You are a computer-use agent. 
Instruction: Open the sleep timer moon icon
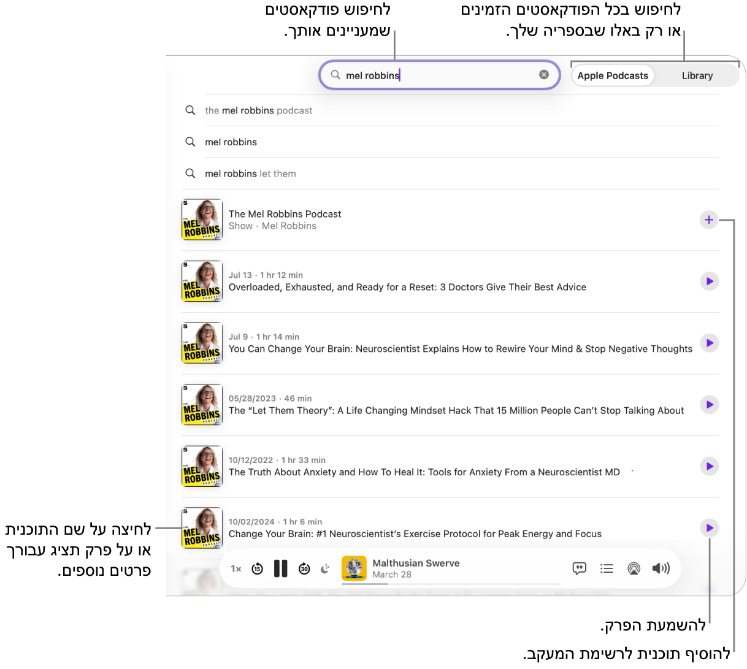tap(325, 568)
